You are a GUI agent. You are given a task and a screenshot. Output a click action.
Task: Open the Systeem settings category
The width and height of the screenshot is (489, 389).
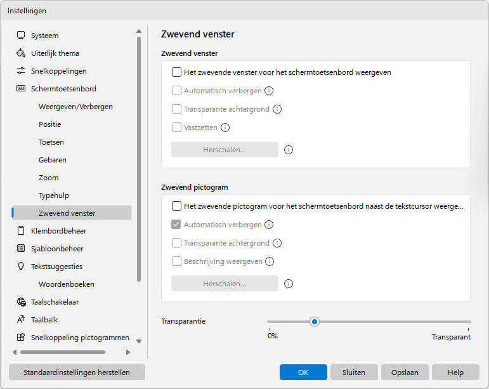72,36
